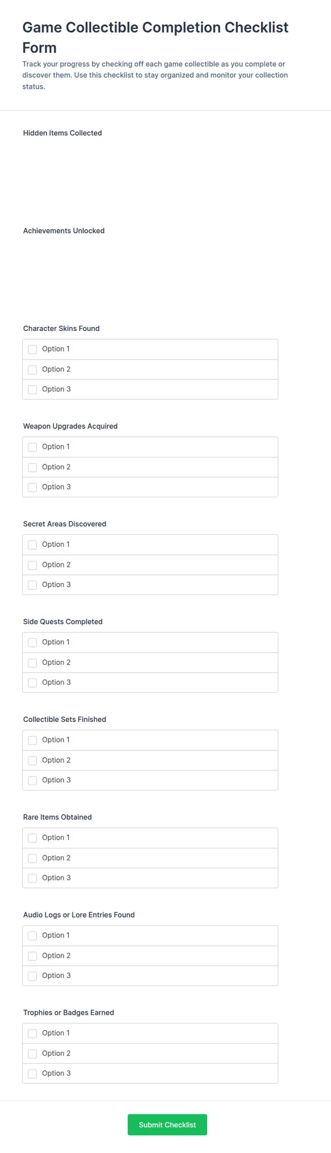Select Option 3 under Audio Logs or Lore Entries

32,976
